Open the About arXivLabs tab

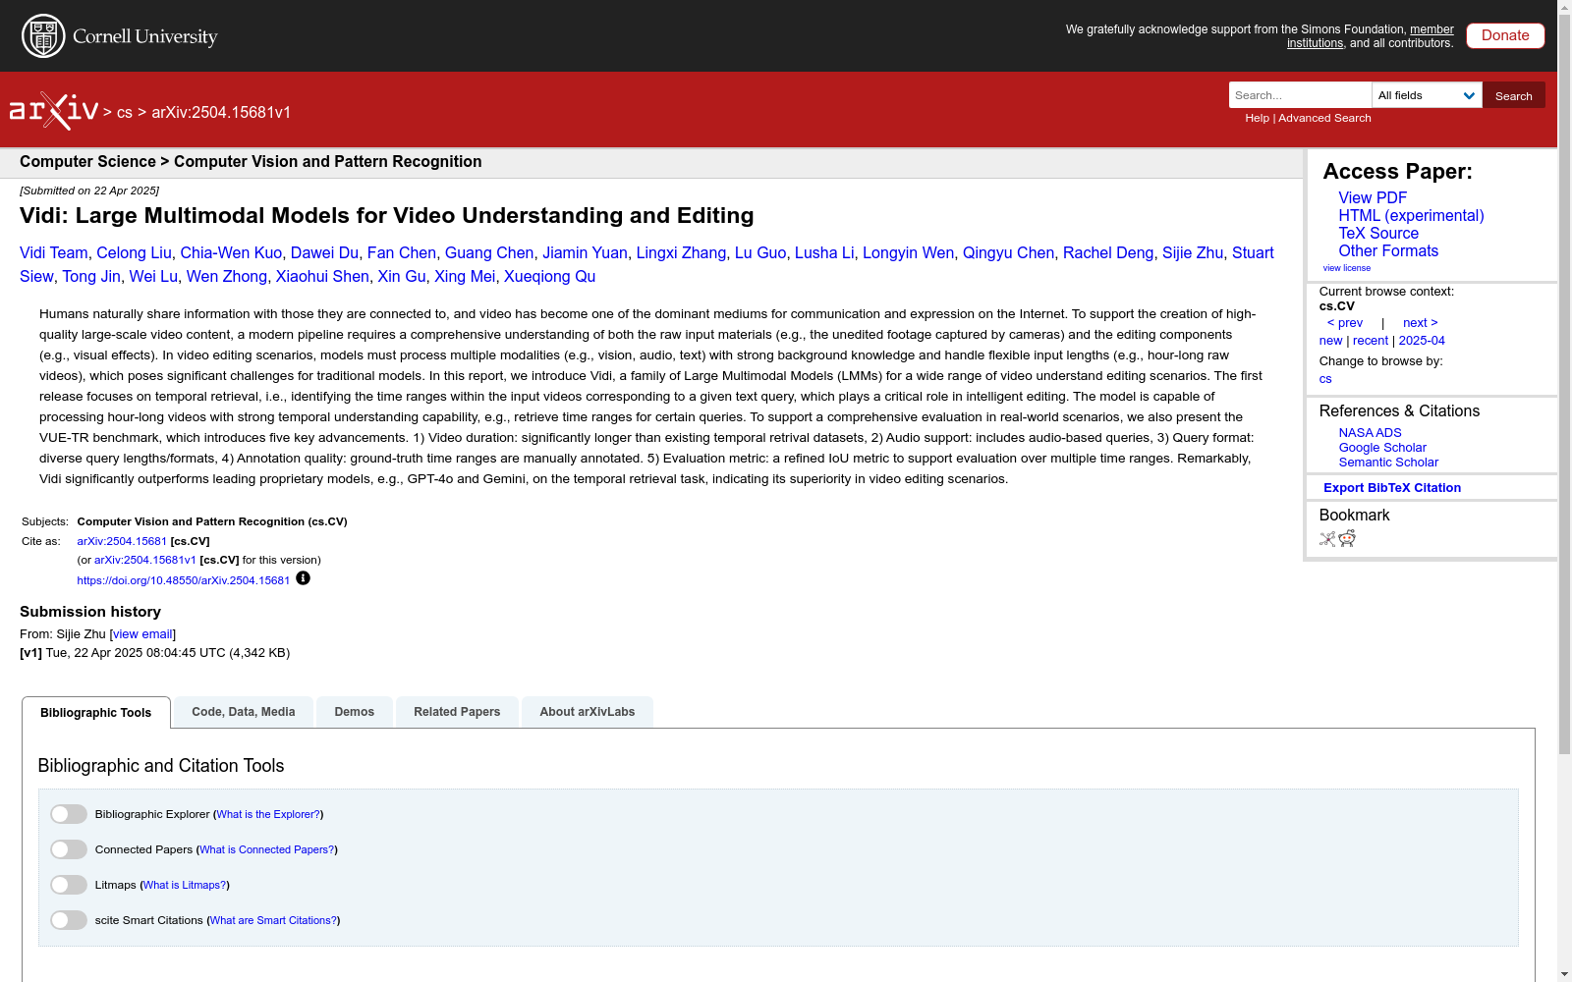coord(588,712)
